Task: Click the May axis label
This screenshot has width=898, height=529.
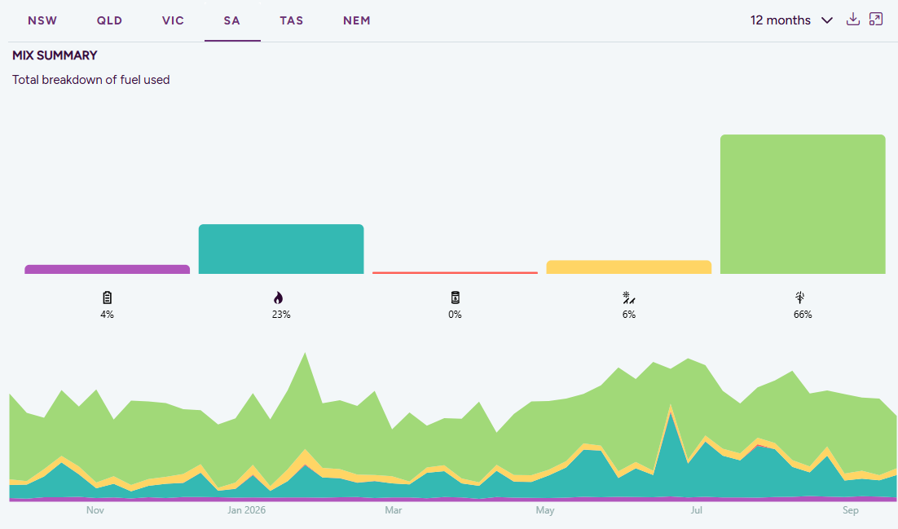Action: click(x=545, y=510)
